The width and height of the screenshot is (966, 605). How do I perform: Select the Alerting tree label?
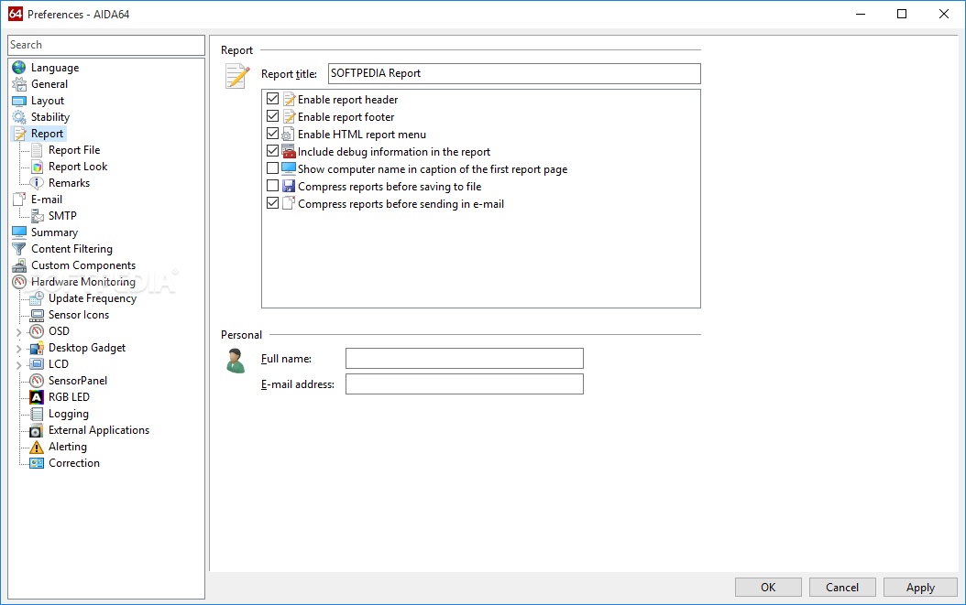[68, 447]
